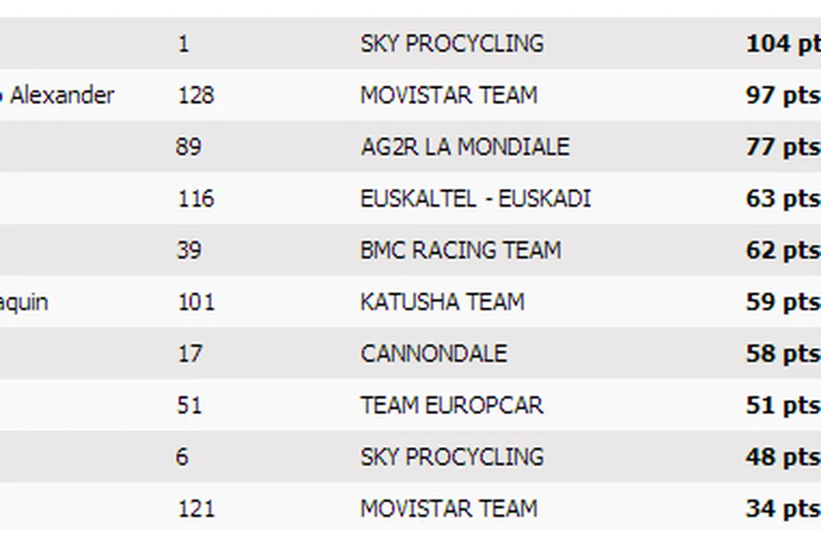Click the KATUSHA TEAM name
Screen dimensions: 821x547
click(442, 302)
